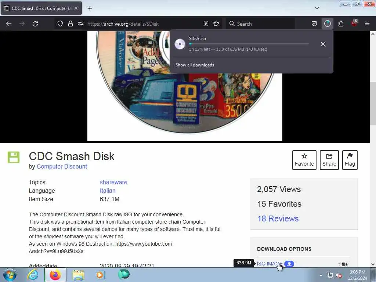Click the site security padlock icon

click(70, 23)
